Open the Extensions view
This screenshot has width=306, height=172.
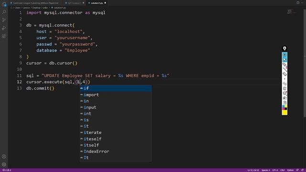pyautogui.click(x=4, y=36)
